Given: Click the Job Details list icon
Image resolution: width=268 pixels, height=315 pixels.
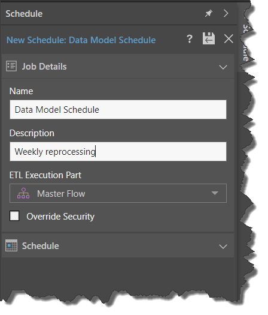Looking at the screenshot, I should click(11, 66).
